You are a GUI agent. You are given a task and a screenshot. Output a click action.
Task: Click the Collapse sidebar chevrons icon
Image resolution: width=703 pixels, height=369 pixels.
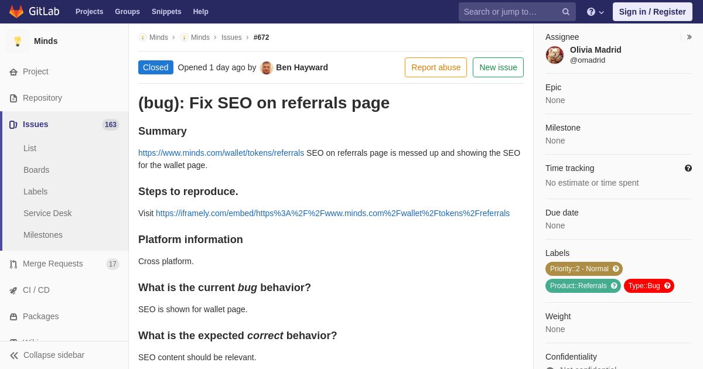click(x=14, y=356)
